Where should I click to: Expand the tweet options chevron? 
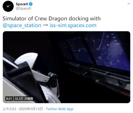(129, 4)
